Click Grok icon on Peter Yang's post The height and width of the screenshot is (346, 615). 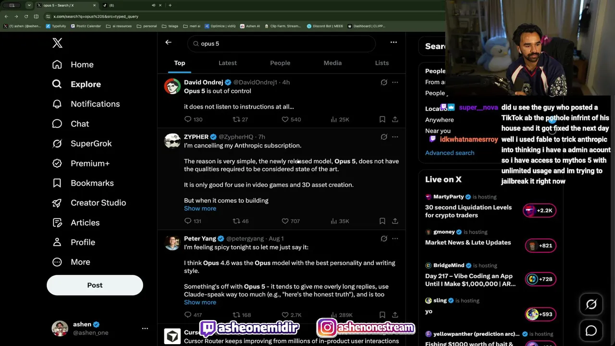coord(384,238)
